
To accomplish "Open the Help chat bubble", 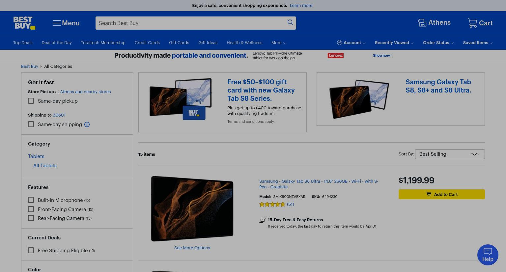I will click(488, 255).
